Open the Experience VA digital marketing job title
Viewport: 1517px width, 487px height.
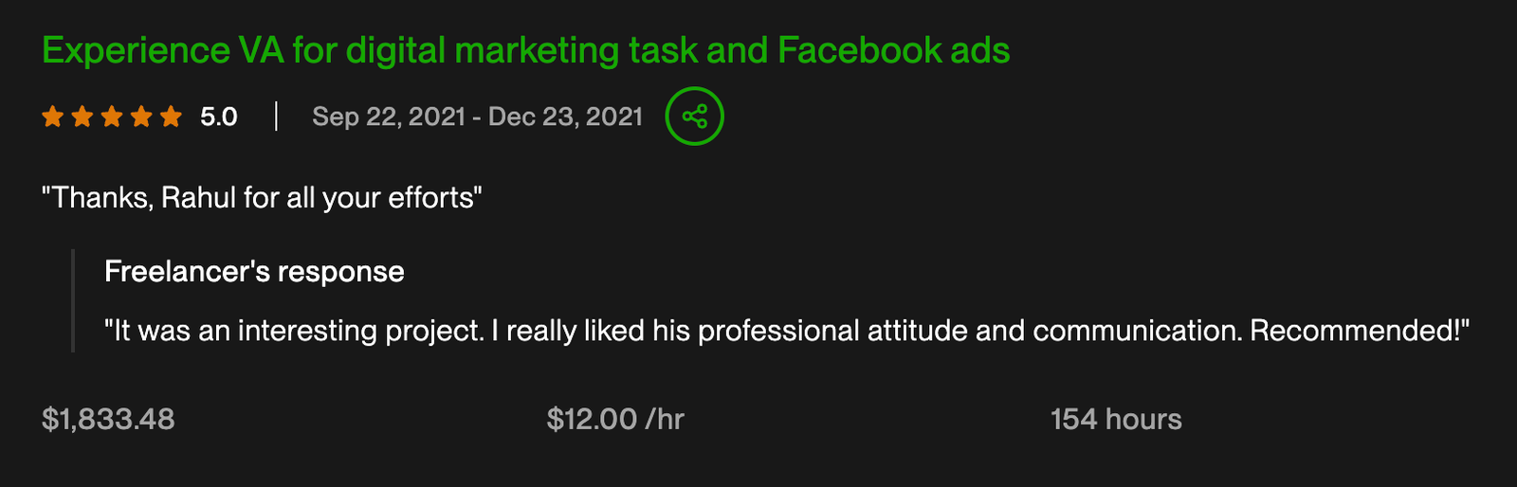pos(525,50)
